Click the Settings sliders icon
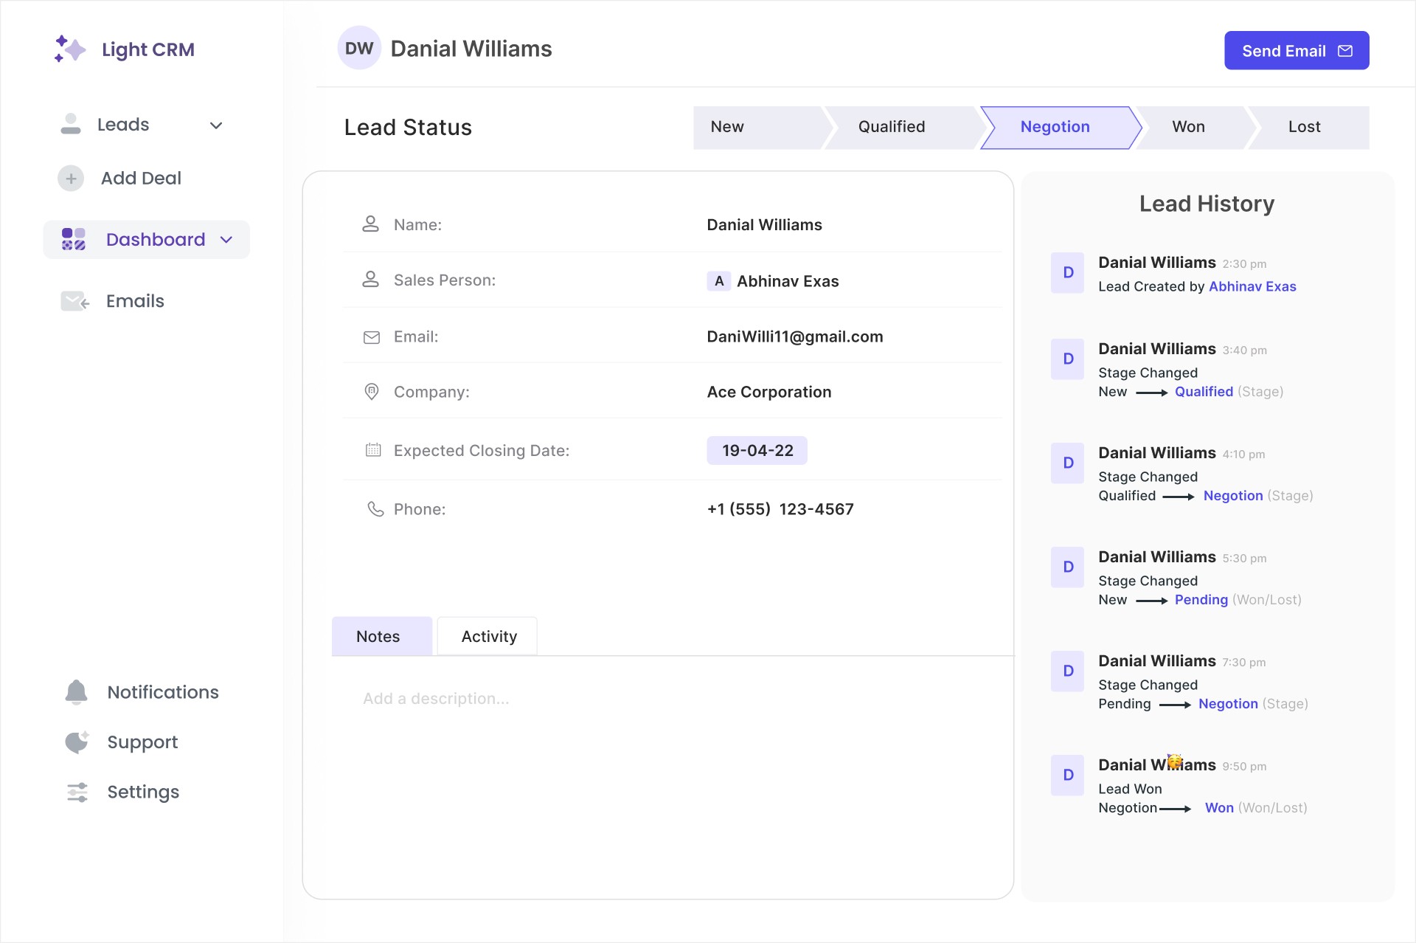The height and width of the screenshot is (943, 1416). click(x=77, y=792)
